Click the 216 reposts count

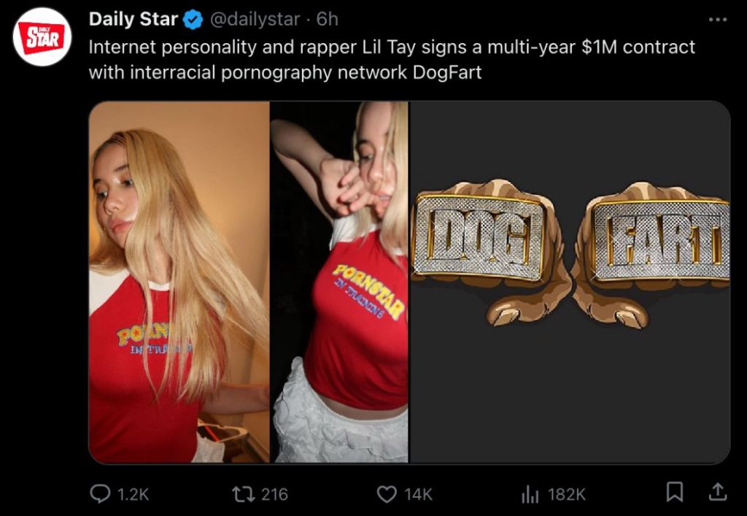(x=274, y=495)
